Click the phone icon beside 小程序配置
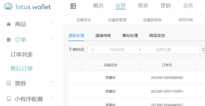Image resolution: width=205 pixels, height=106 pixels. pos(9,99)
